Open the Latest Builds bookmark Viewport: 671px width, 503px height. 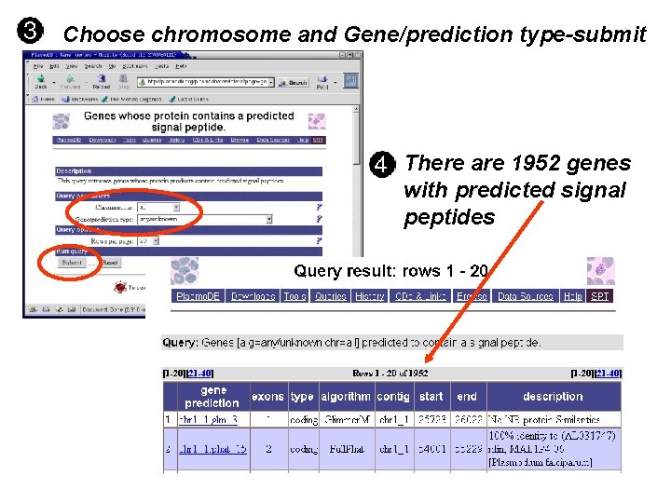click(x=188, y=100)
